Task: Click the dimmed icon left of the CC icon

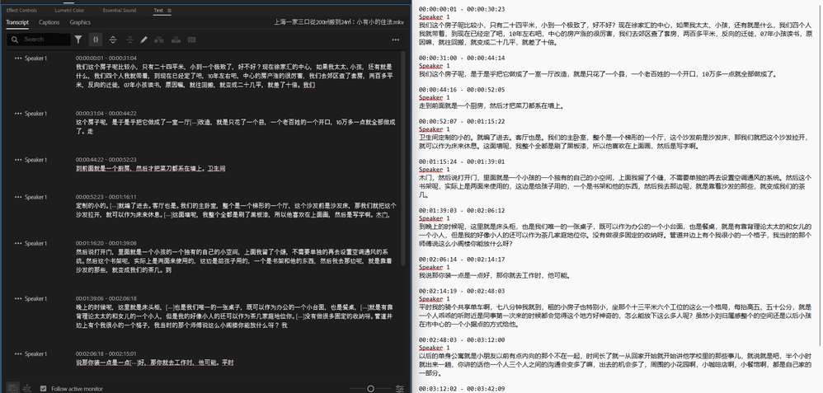Action: (x=176, y=40)
